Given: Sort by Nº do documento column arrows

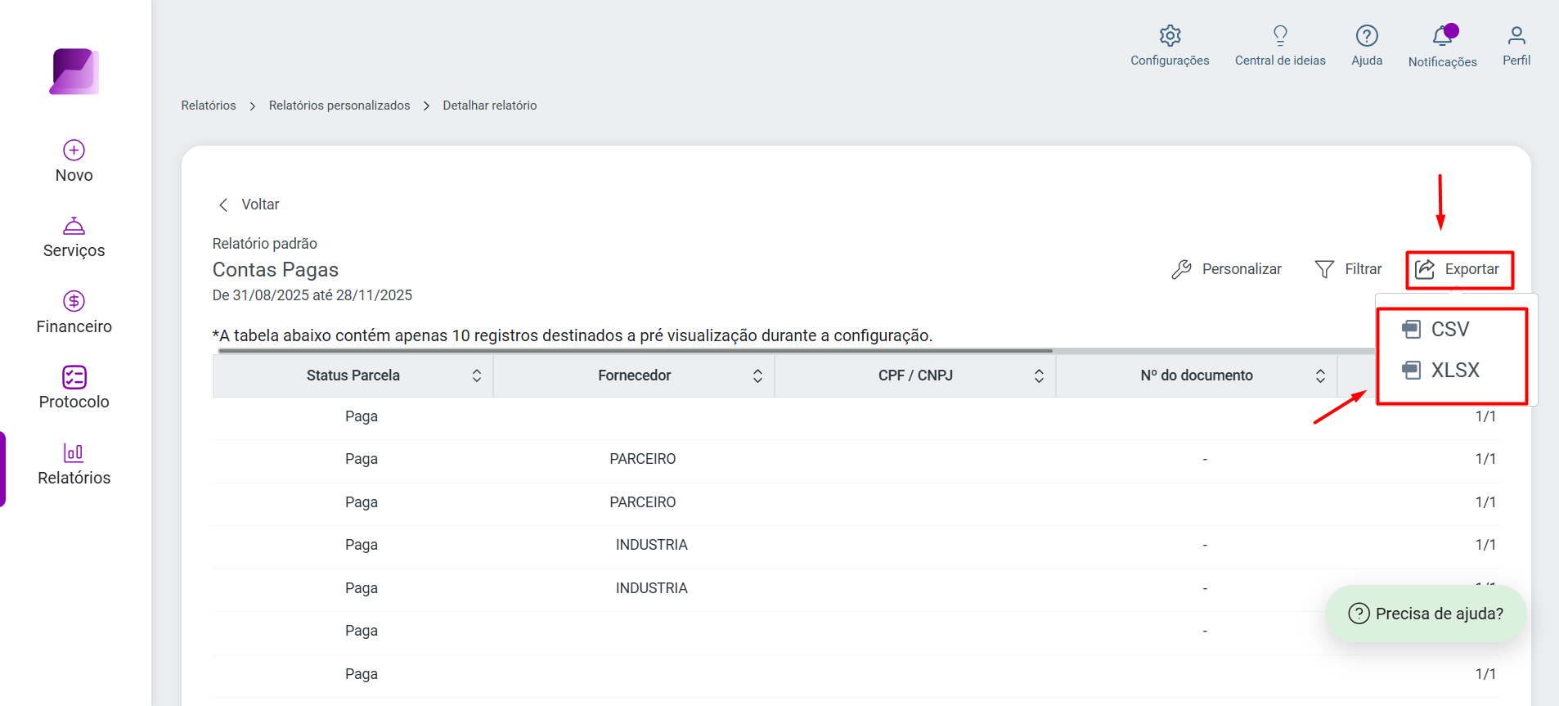Looking at the screenshot, I should 1321,375.
